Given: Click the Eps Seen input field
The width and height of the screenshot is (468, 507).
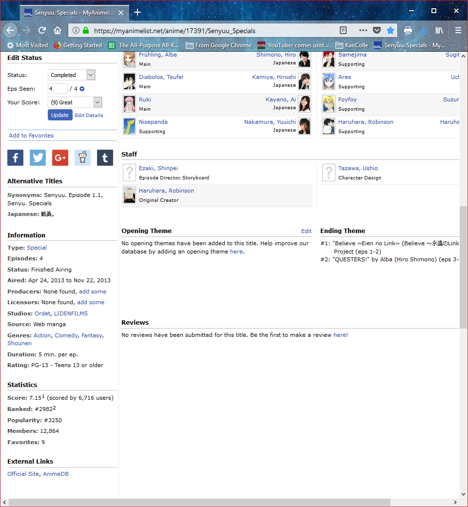Looking at the screenshot, I should coord(58,89).
